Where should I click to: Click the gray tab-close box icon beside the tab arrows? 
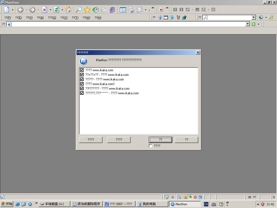click(188, 9)
